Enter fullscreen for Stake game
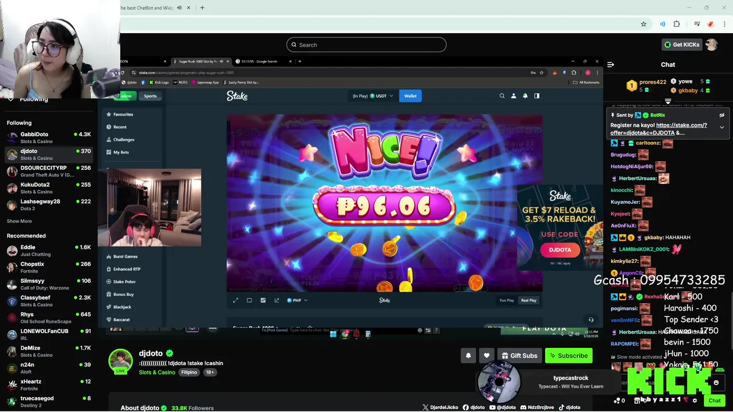 [235, 300]
